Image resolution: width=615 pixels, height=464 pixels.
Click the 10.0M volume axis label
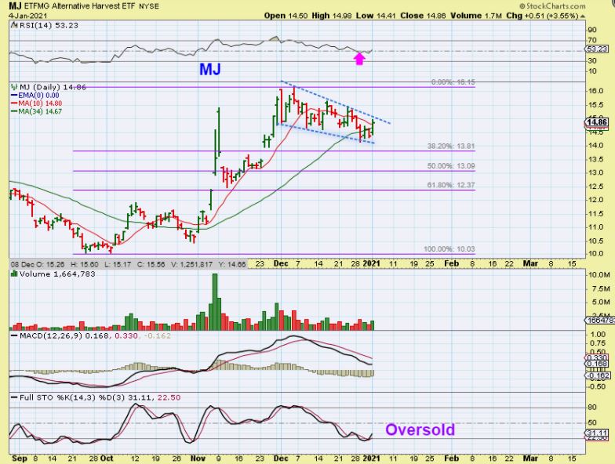point(599,274)
